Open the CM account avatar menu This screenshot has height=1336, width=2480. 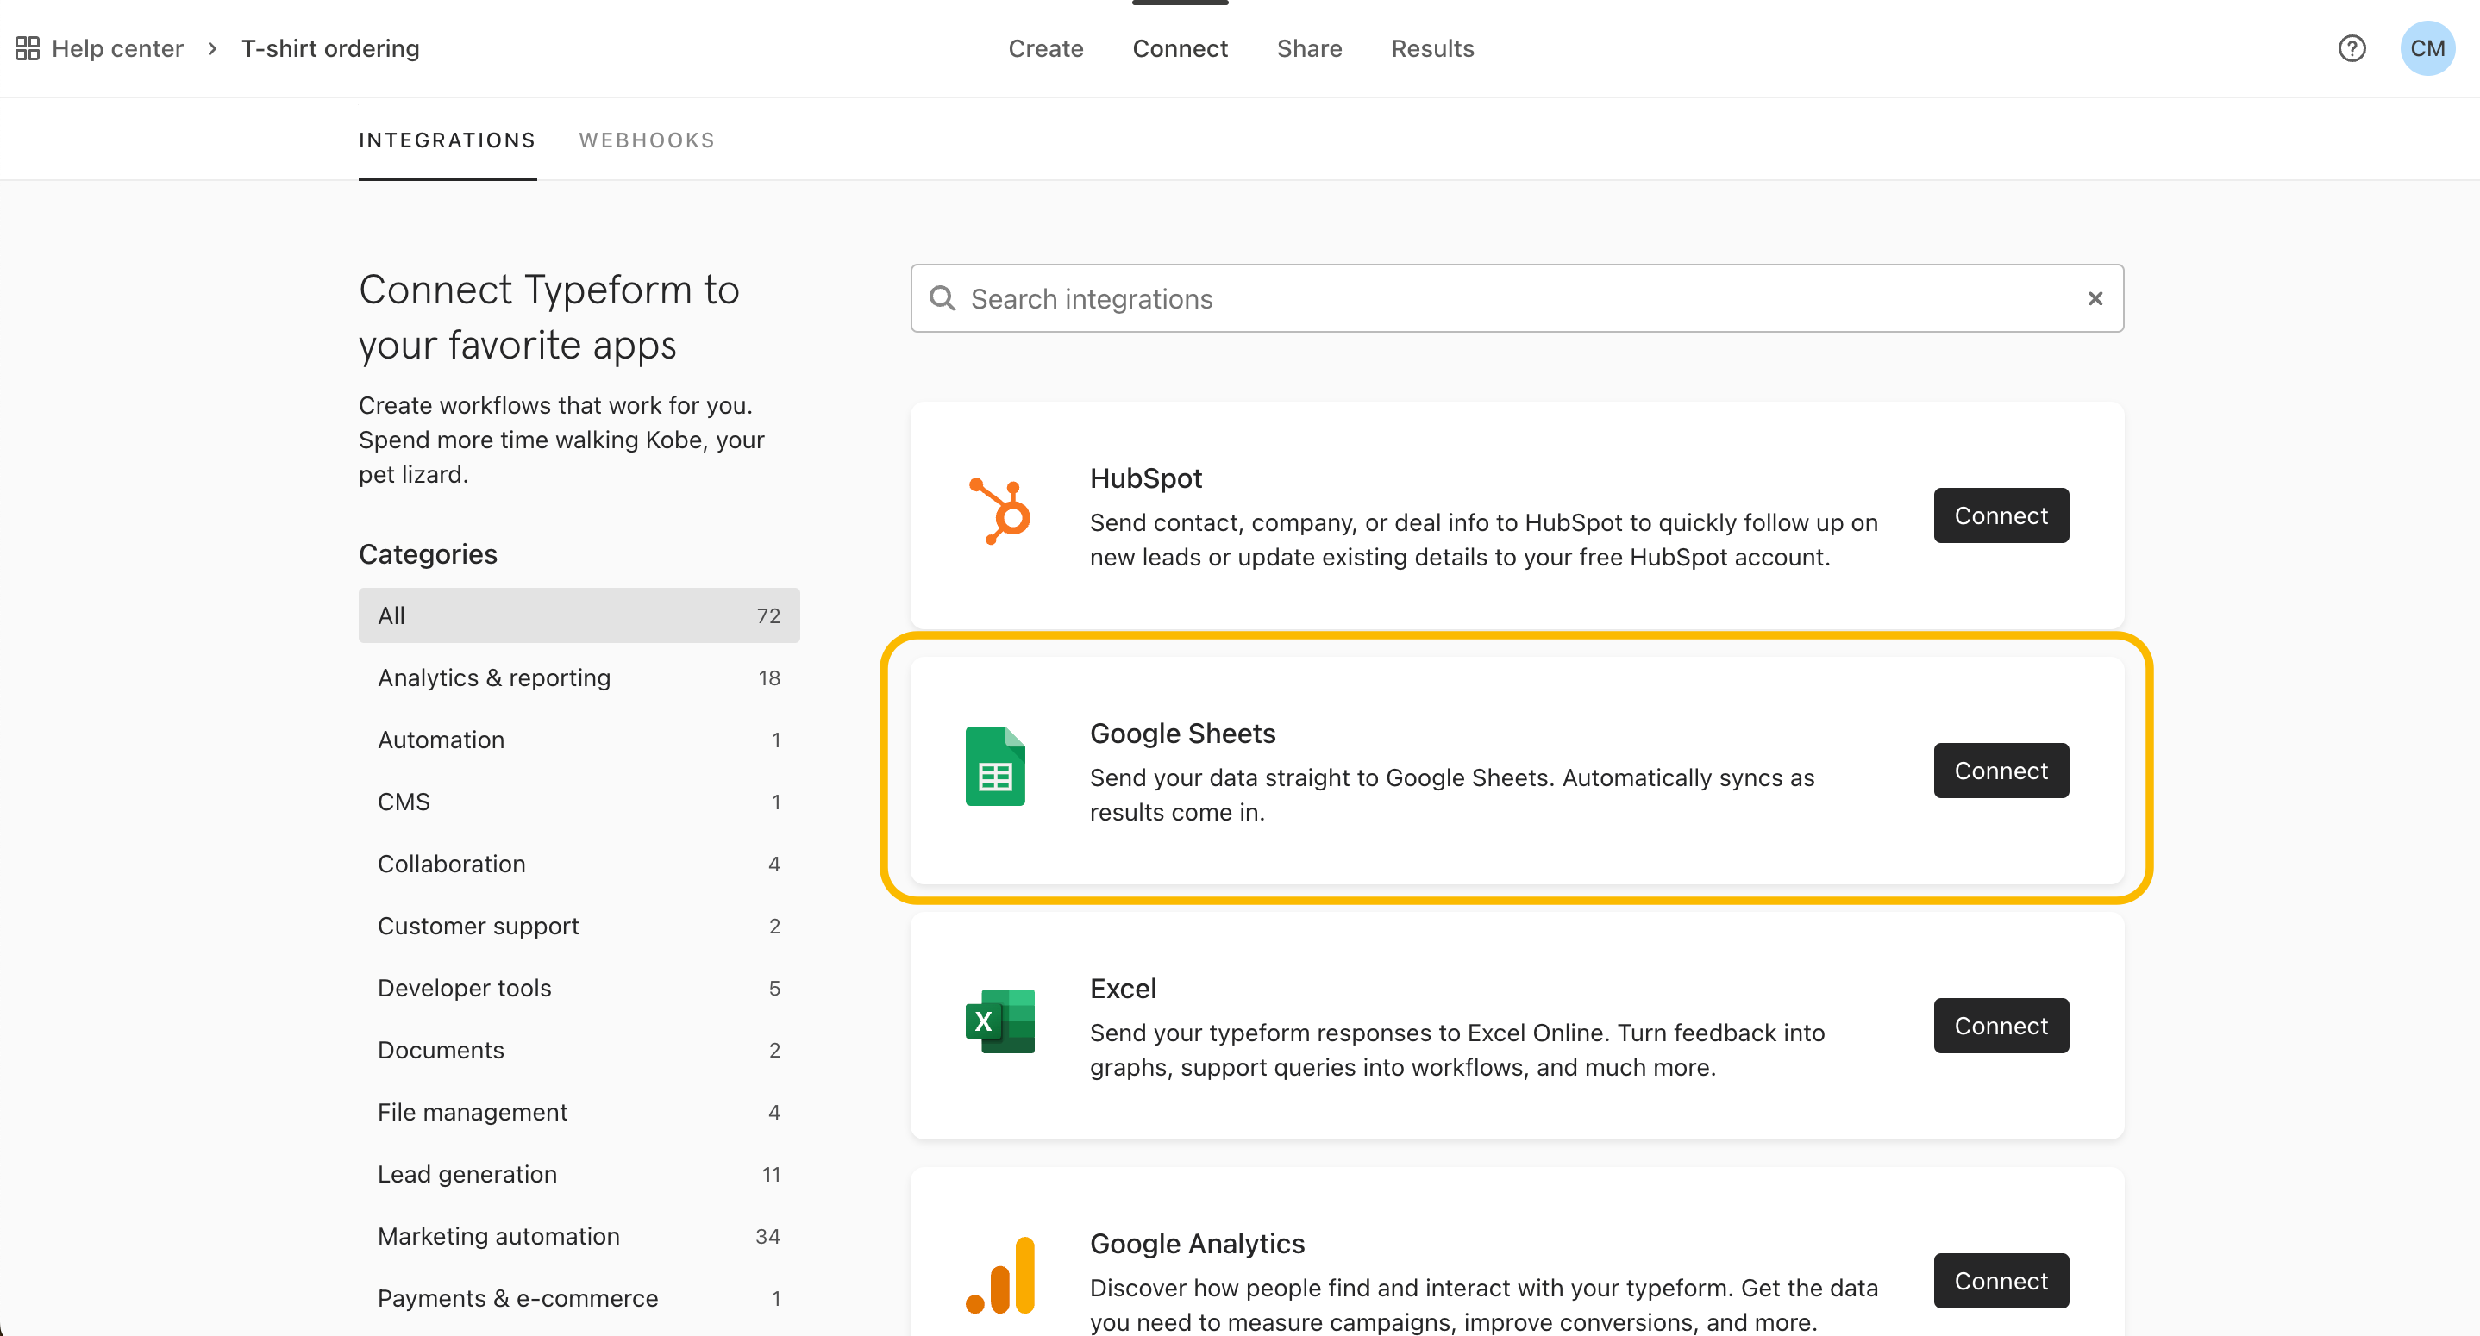tap(2427, 48)
